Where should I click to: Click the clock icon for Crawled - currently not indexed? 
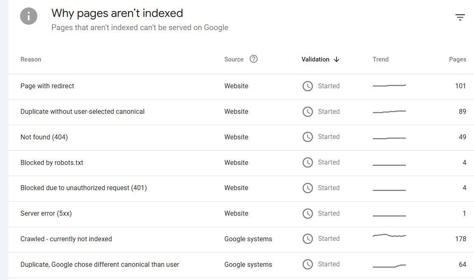308,239
